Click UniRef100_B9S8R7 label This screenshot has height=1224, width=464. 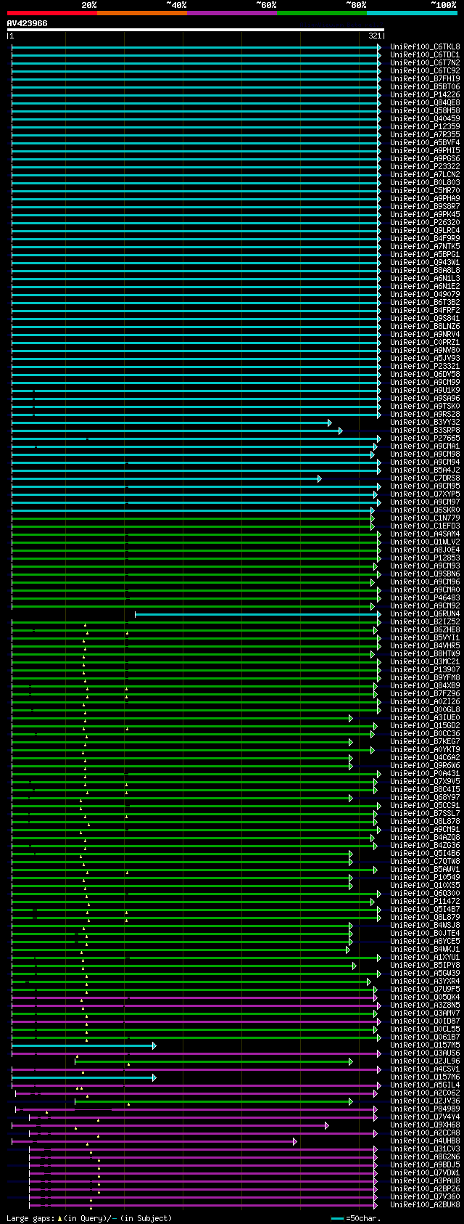[x=425, y=206]
